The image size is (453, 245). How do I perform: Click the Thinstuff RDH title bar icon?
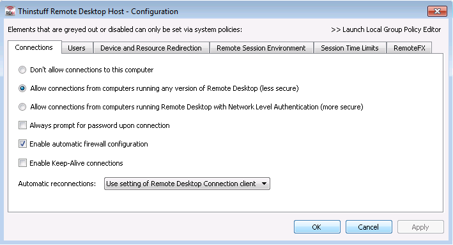(x=10, y=11)
